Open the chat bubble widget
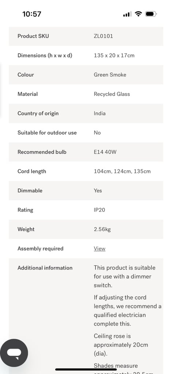The width and height of the screenshot is (172, 374). pos(14,352)
